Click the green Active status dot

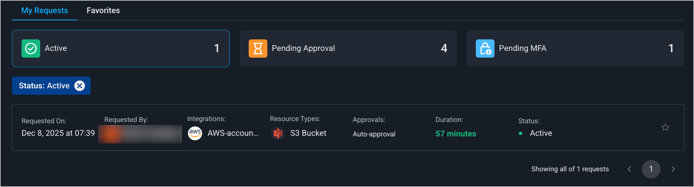click(x=520, y=133)
